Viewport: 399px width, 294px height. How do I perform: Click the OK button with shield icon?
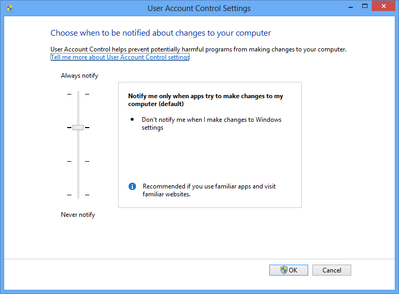click(289, 270)
